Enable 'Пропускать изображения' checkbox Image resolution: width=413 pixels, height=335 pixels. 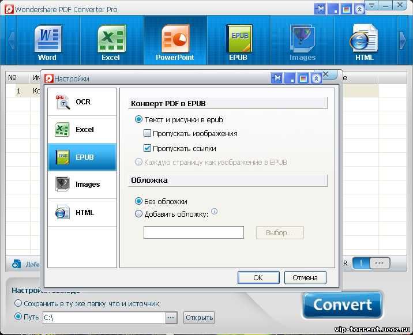tap(147, 133)
